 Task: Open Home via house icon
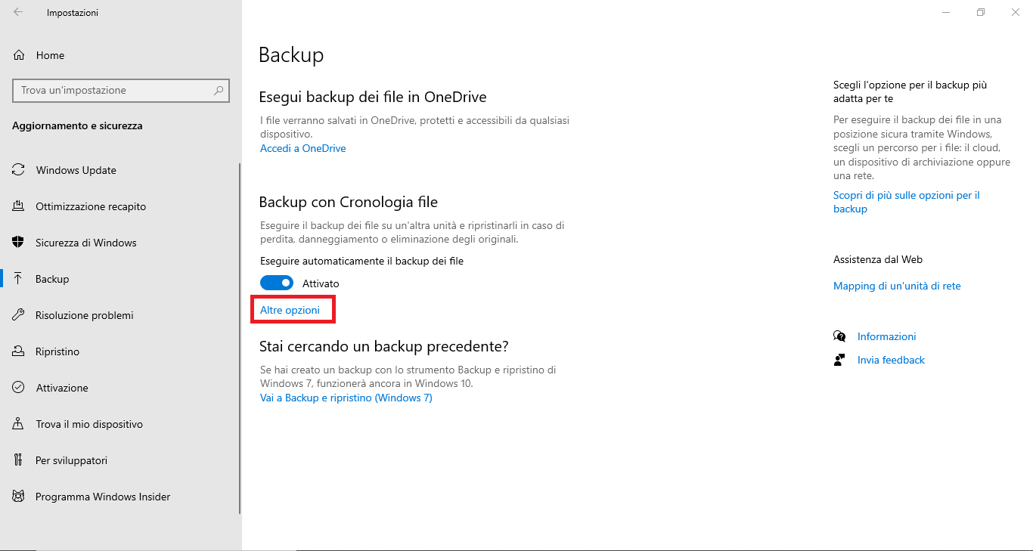(19, 55)
